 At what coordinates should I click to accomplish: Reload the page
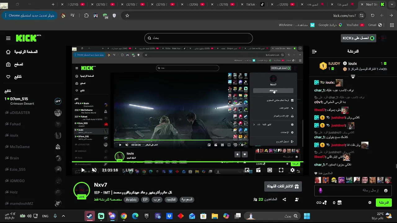tap(372, 15)
